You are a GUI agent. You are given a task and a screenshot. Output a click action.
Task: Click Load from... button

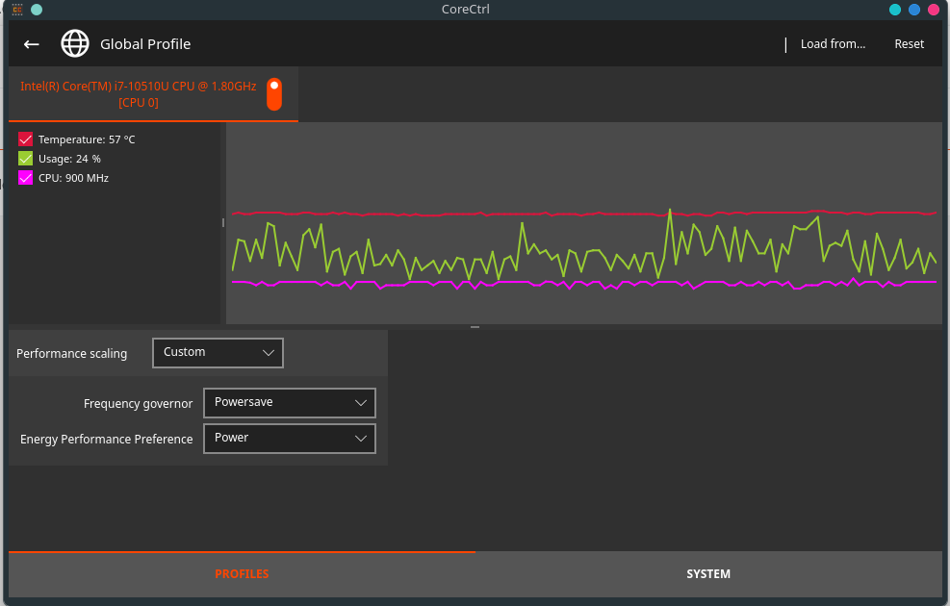coord(834,43)
